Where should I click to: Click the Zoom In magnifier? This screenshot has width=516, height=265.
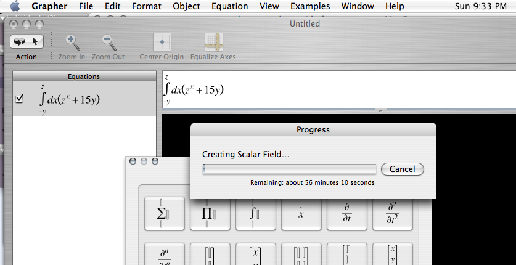click(x=72, y=43)
